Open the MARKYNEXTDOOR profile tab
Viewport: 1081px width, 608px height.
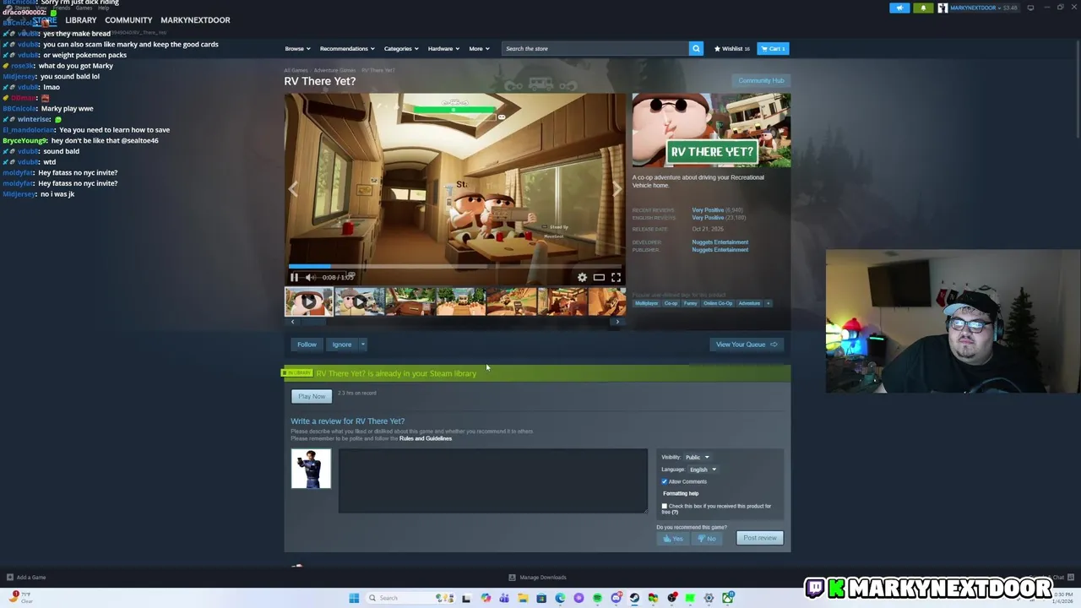pos(195,19)
